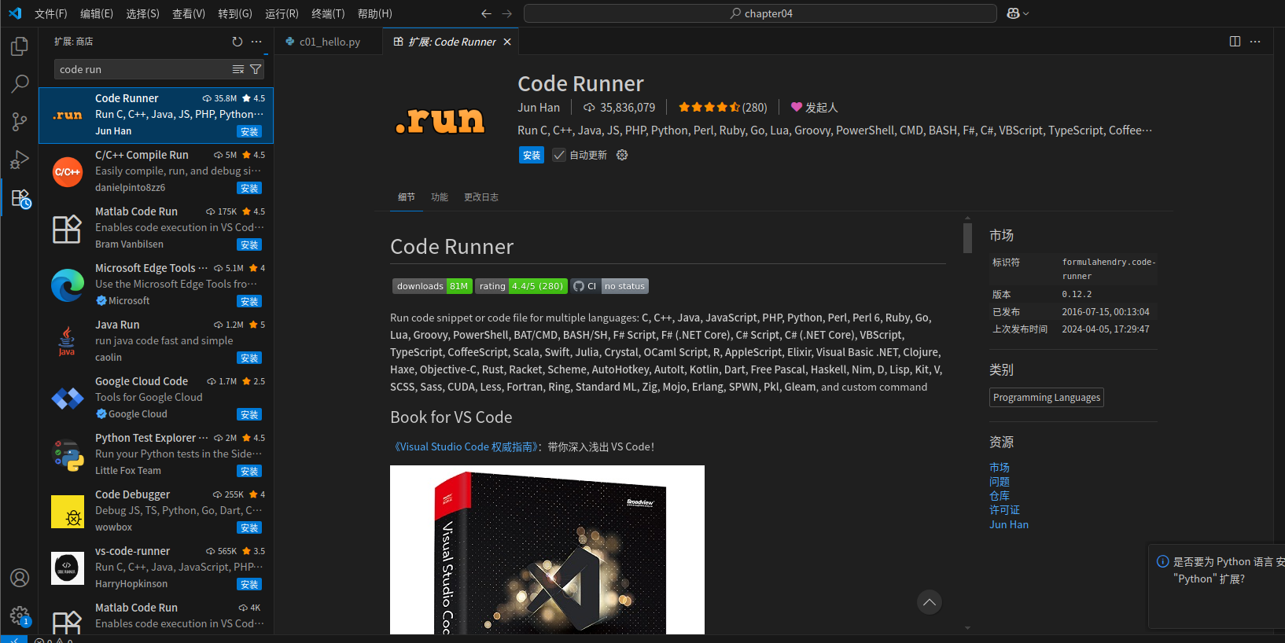
Task: Open the 运行(R) menu
Action: (282, 13)
